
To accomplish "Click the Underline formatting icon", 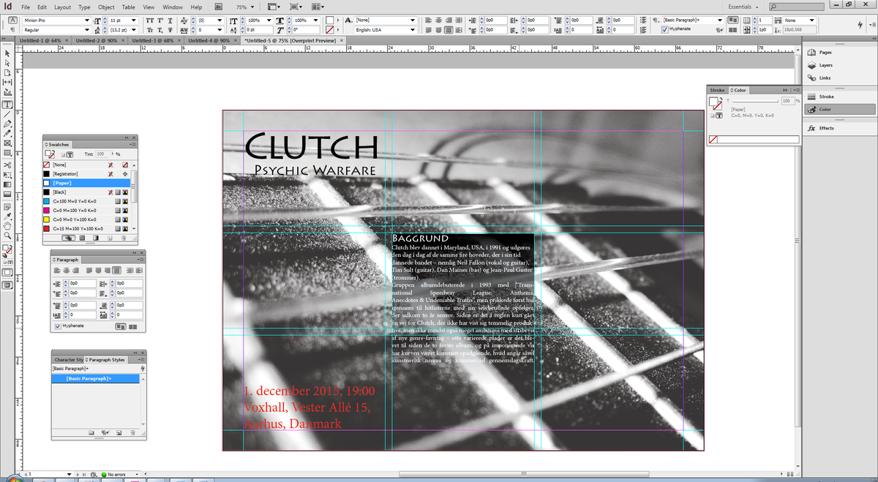I will click(170, 20).
